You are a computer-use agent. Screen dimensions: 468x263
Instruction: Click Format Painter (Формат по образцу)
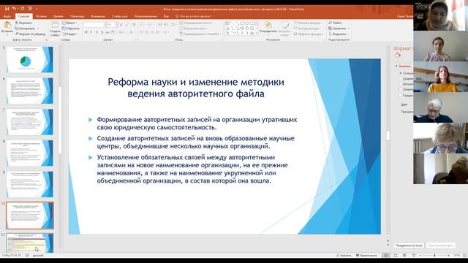31,34
